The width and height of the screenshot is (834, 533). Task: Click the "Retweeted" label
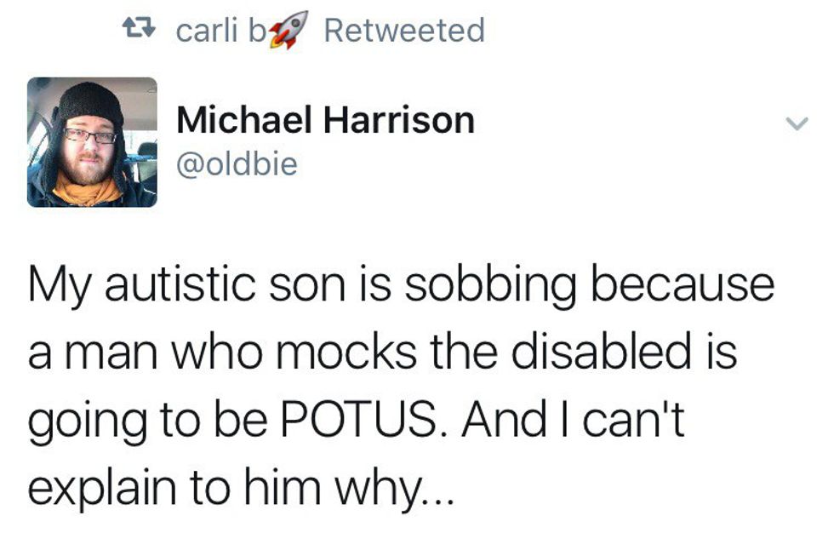pyautogui.click(x=404, y=32)
